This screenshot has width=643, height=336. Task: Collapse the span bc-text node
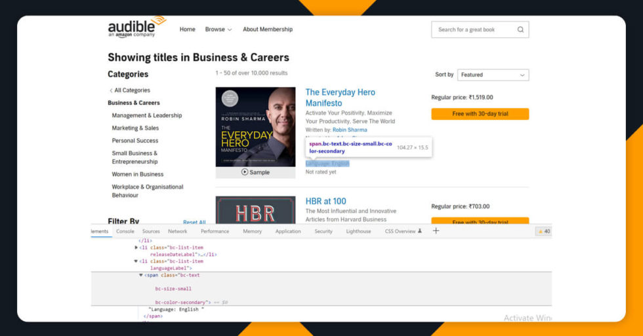click(140, 275)
